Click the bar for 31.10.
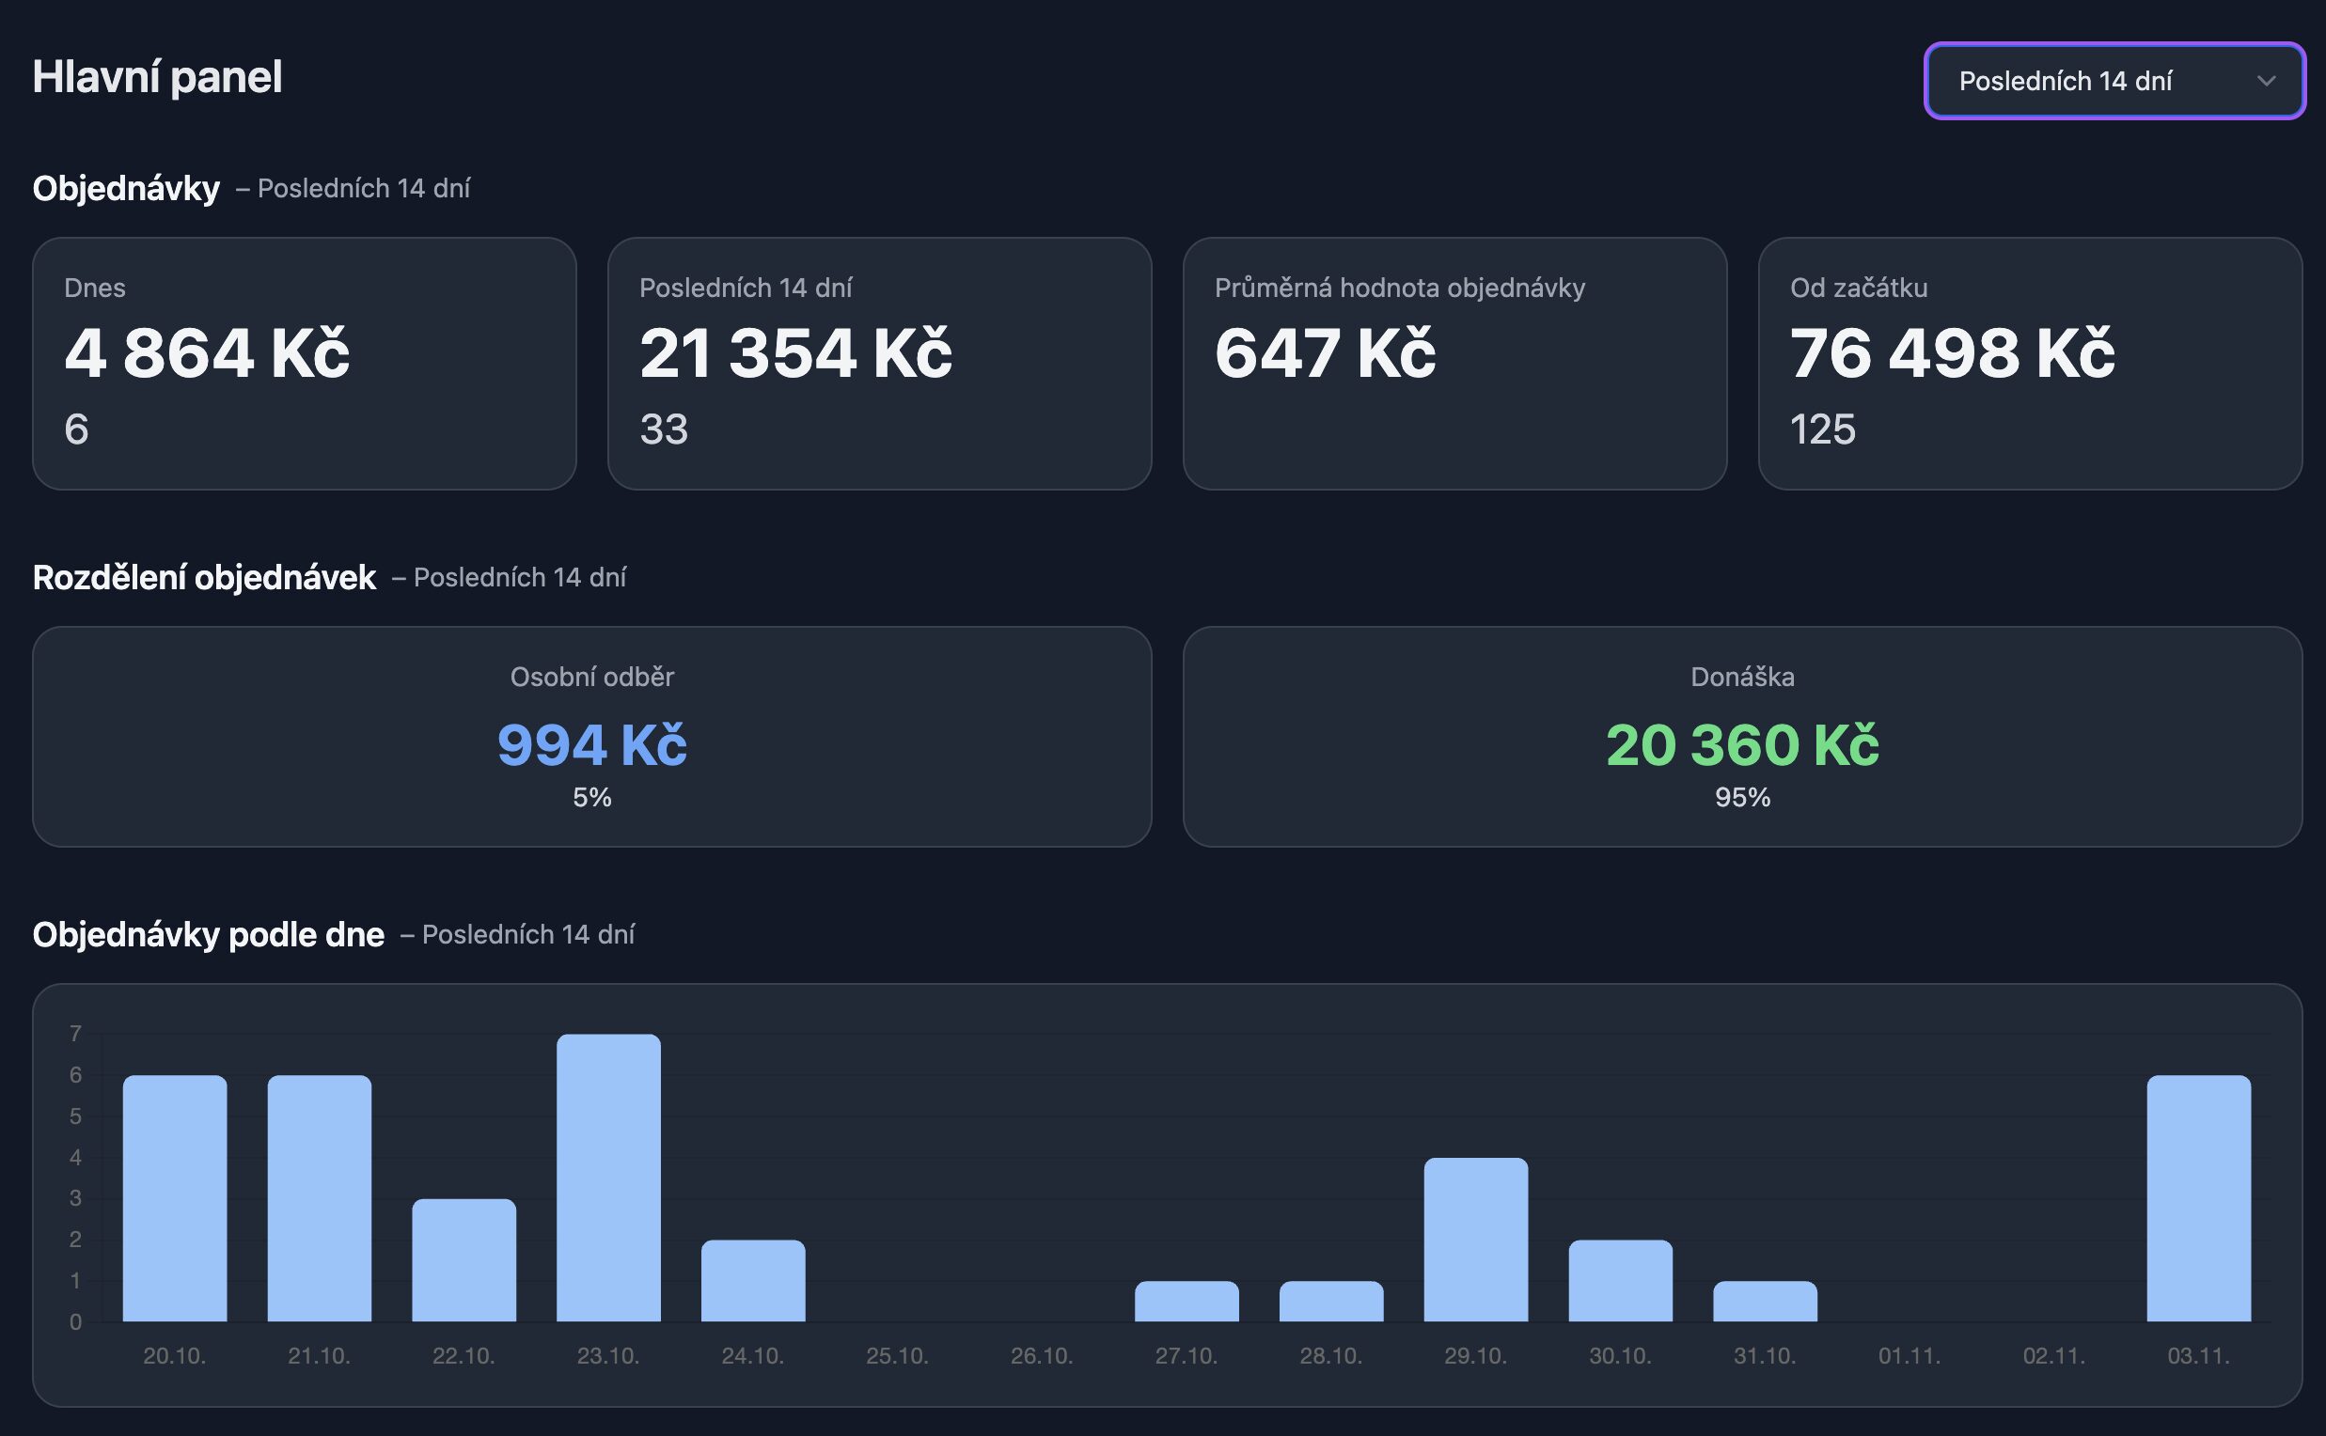The width and height of the screenshot is (2326, 1436). pyautogui.click(x=1765, y=1301)
